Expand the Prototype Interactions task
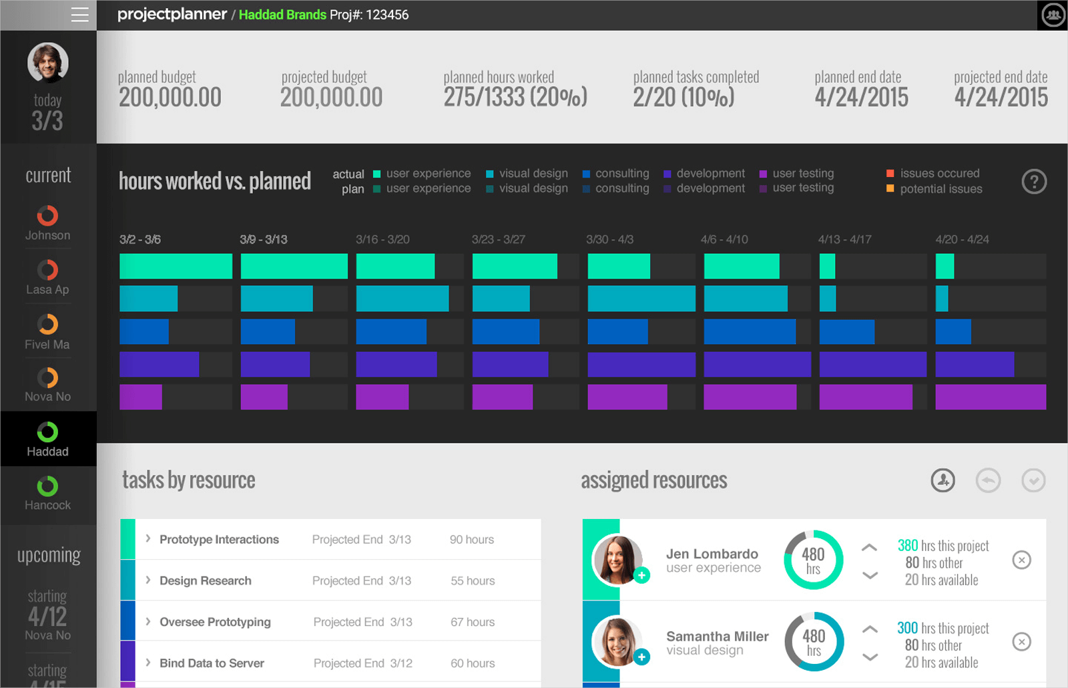The width and height of the screenshot is (1068, 688). tap(148, 539)
